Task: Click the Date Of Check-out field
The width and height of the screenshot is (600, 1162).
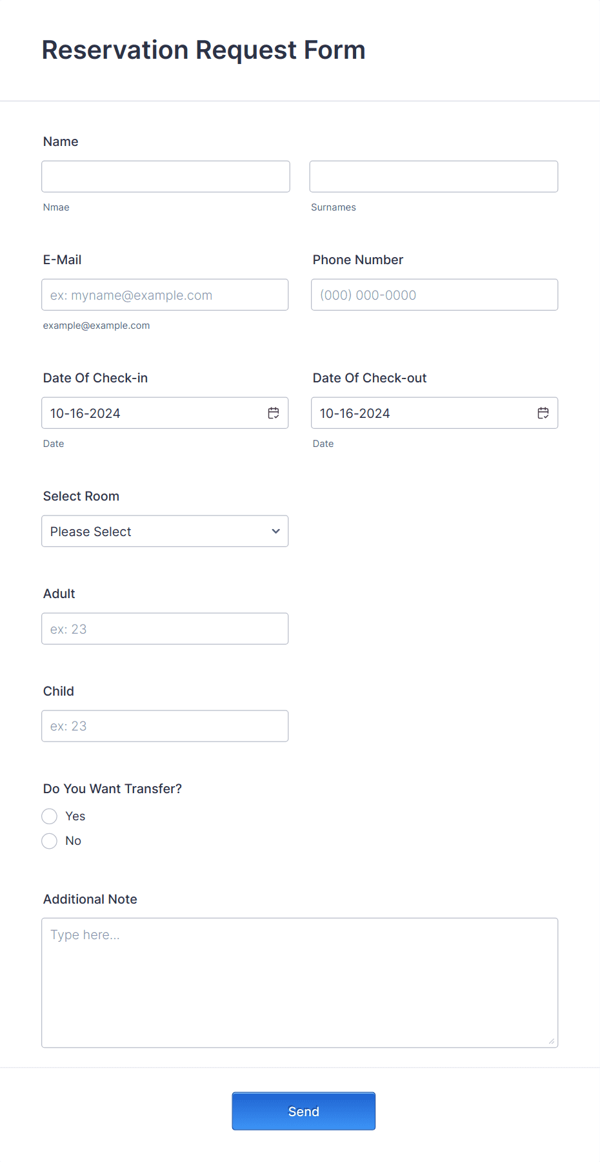Action: coord(435,413)
